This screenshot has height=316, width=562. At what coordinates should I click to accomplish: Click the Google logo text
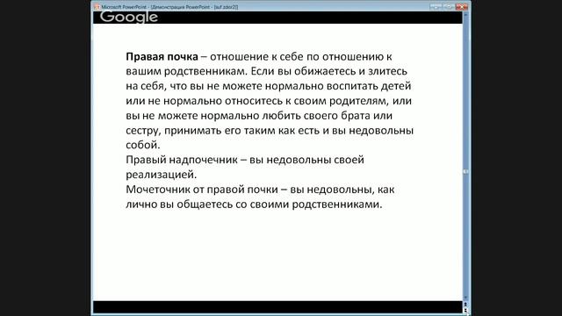(x=129, y=17)
